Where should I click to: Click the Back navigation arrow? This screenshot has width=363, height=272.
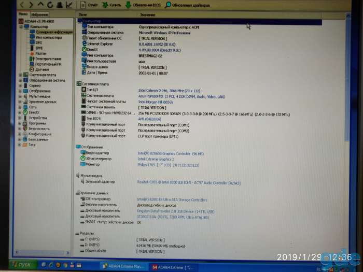coord(22,4)
